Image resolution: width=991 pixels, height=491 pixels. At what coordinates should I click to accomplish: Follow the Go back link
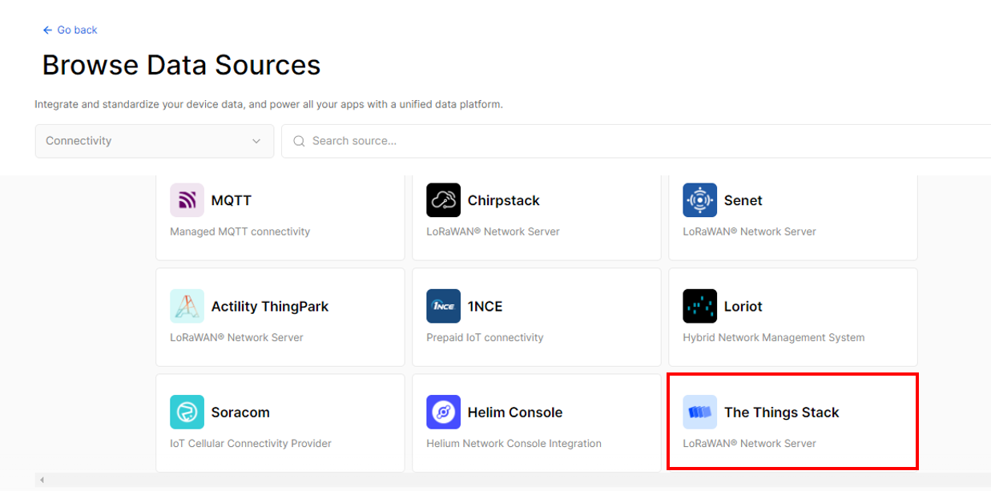tap(70, 30)
